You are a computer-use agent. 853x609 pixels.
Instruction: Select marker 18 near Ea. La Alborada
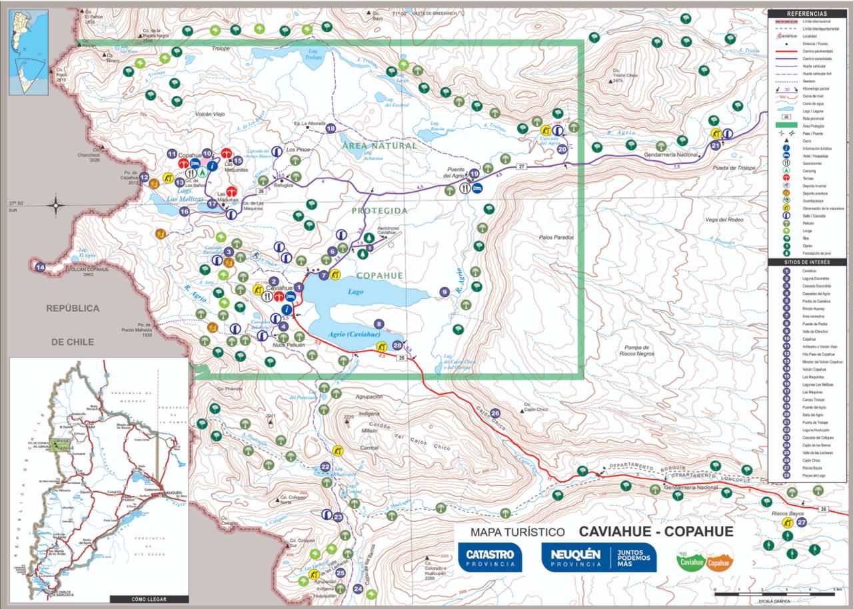coord(331,128)
